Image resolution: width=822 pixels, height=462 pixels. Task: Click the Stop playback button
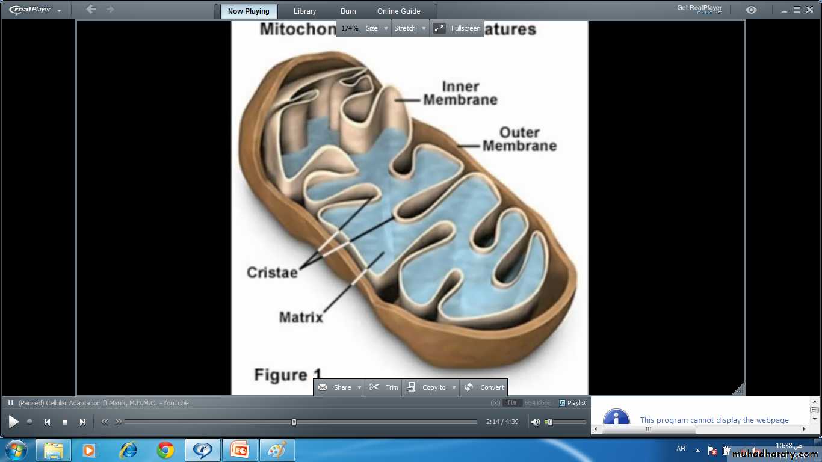point(65,422)
